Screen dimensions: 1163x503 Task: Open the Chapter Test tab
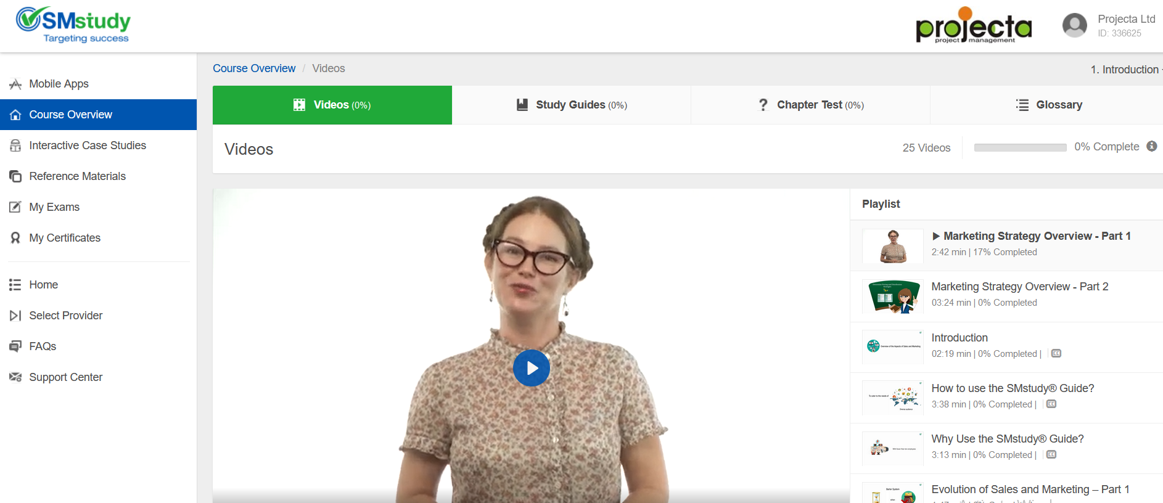(x=810, y=105)
